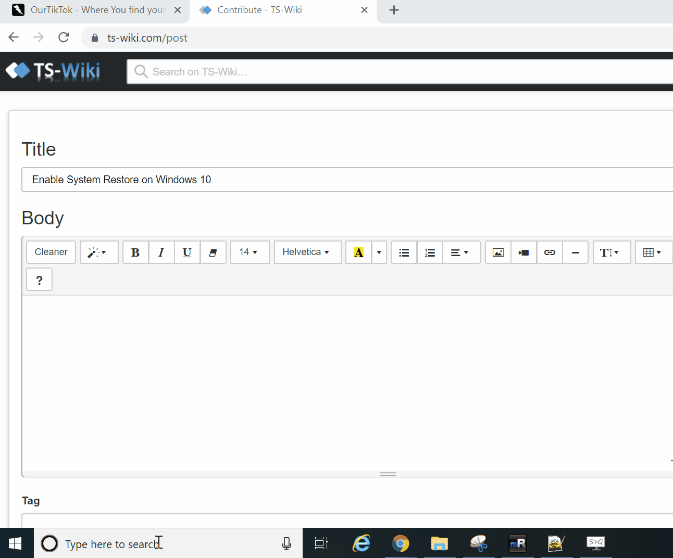Viewport: 673px width, 558px height.
Task: Open a new browser tab
Action: (394, 10)
